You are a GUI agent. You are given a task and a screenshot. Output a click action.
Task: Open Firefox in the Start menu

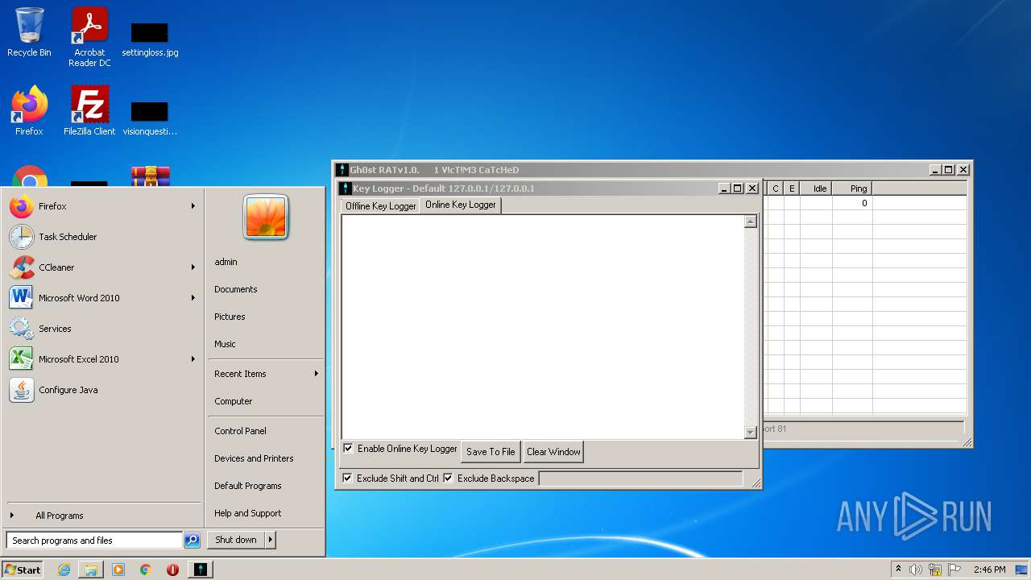(x=102, y=206)
